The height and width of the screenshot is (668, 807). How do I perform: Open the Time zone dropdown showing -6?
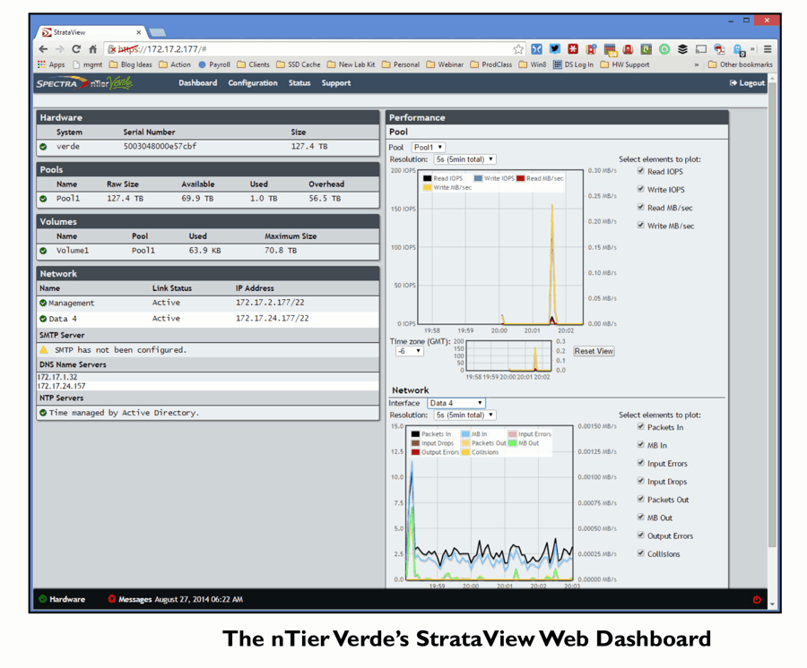tap(409, 352)
